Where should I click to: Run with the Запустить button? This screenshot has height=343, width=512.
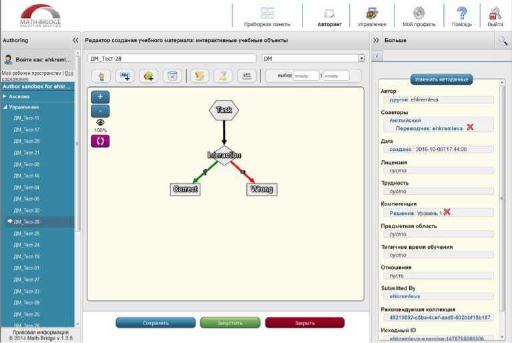point(230,323)
